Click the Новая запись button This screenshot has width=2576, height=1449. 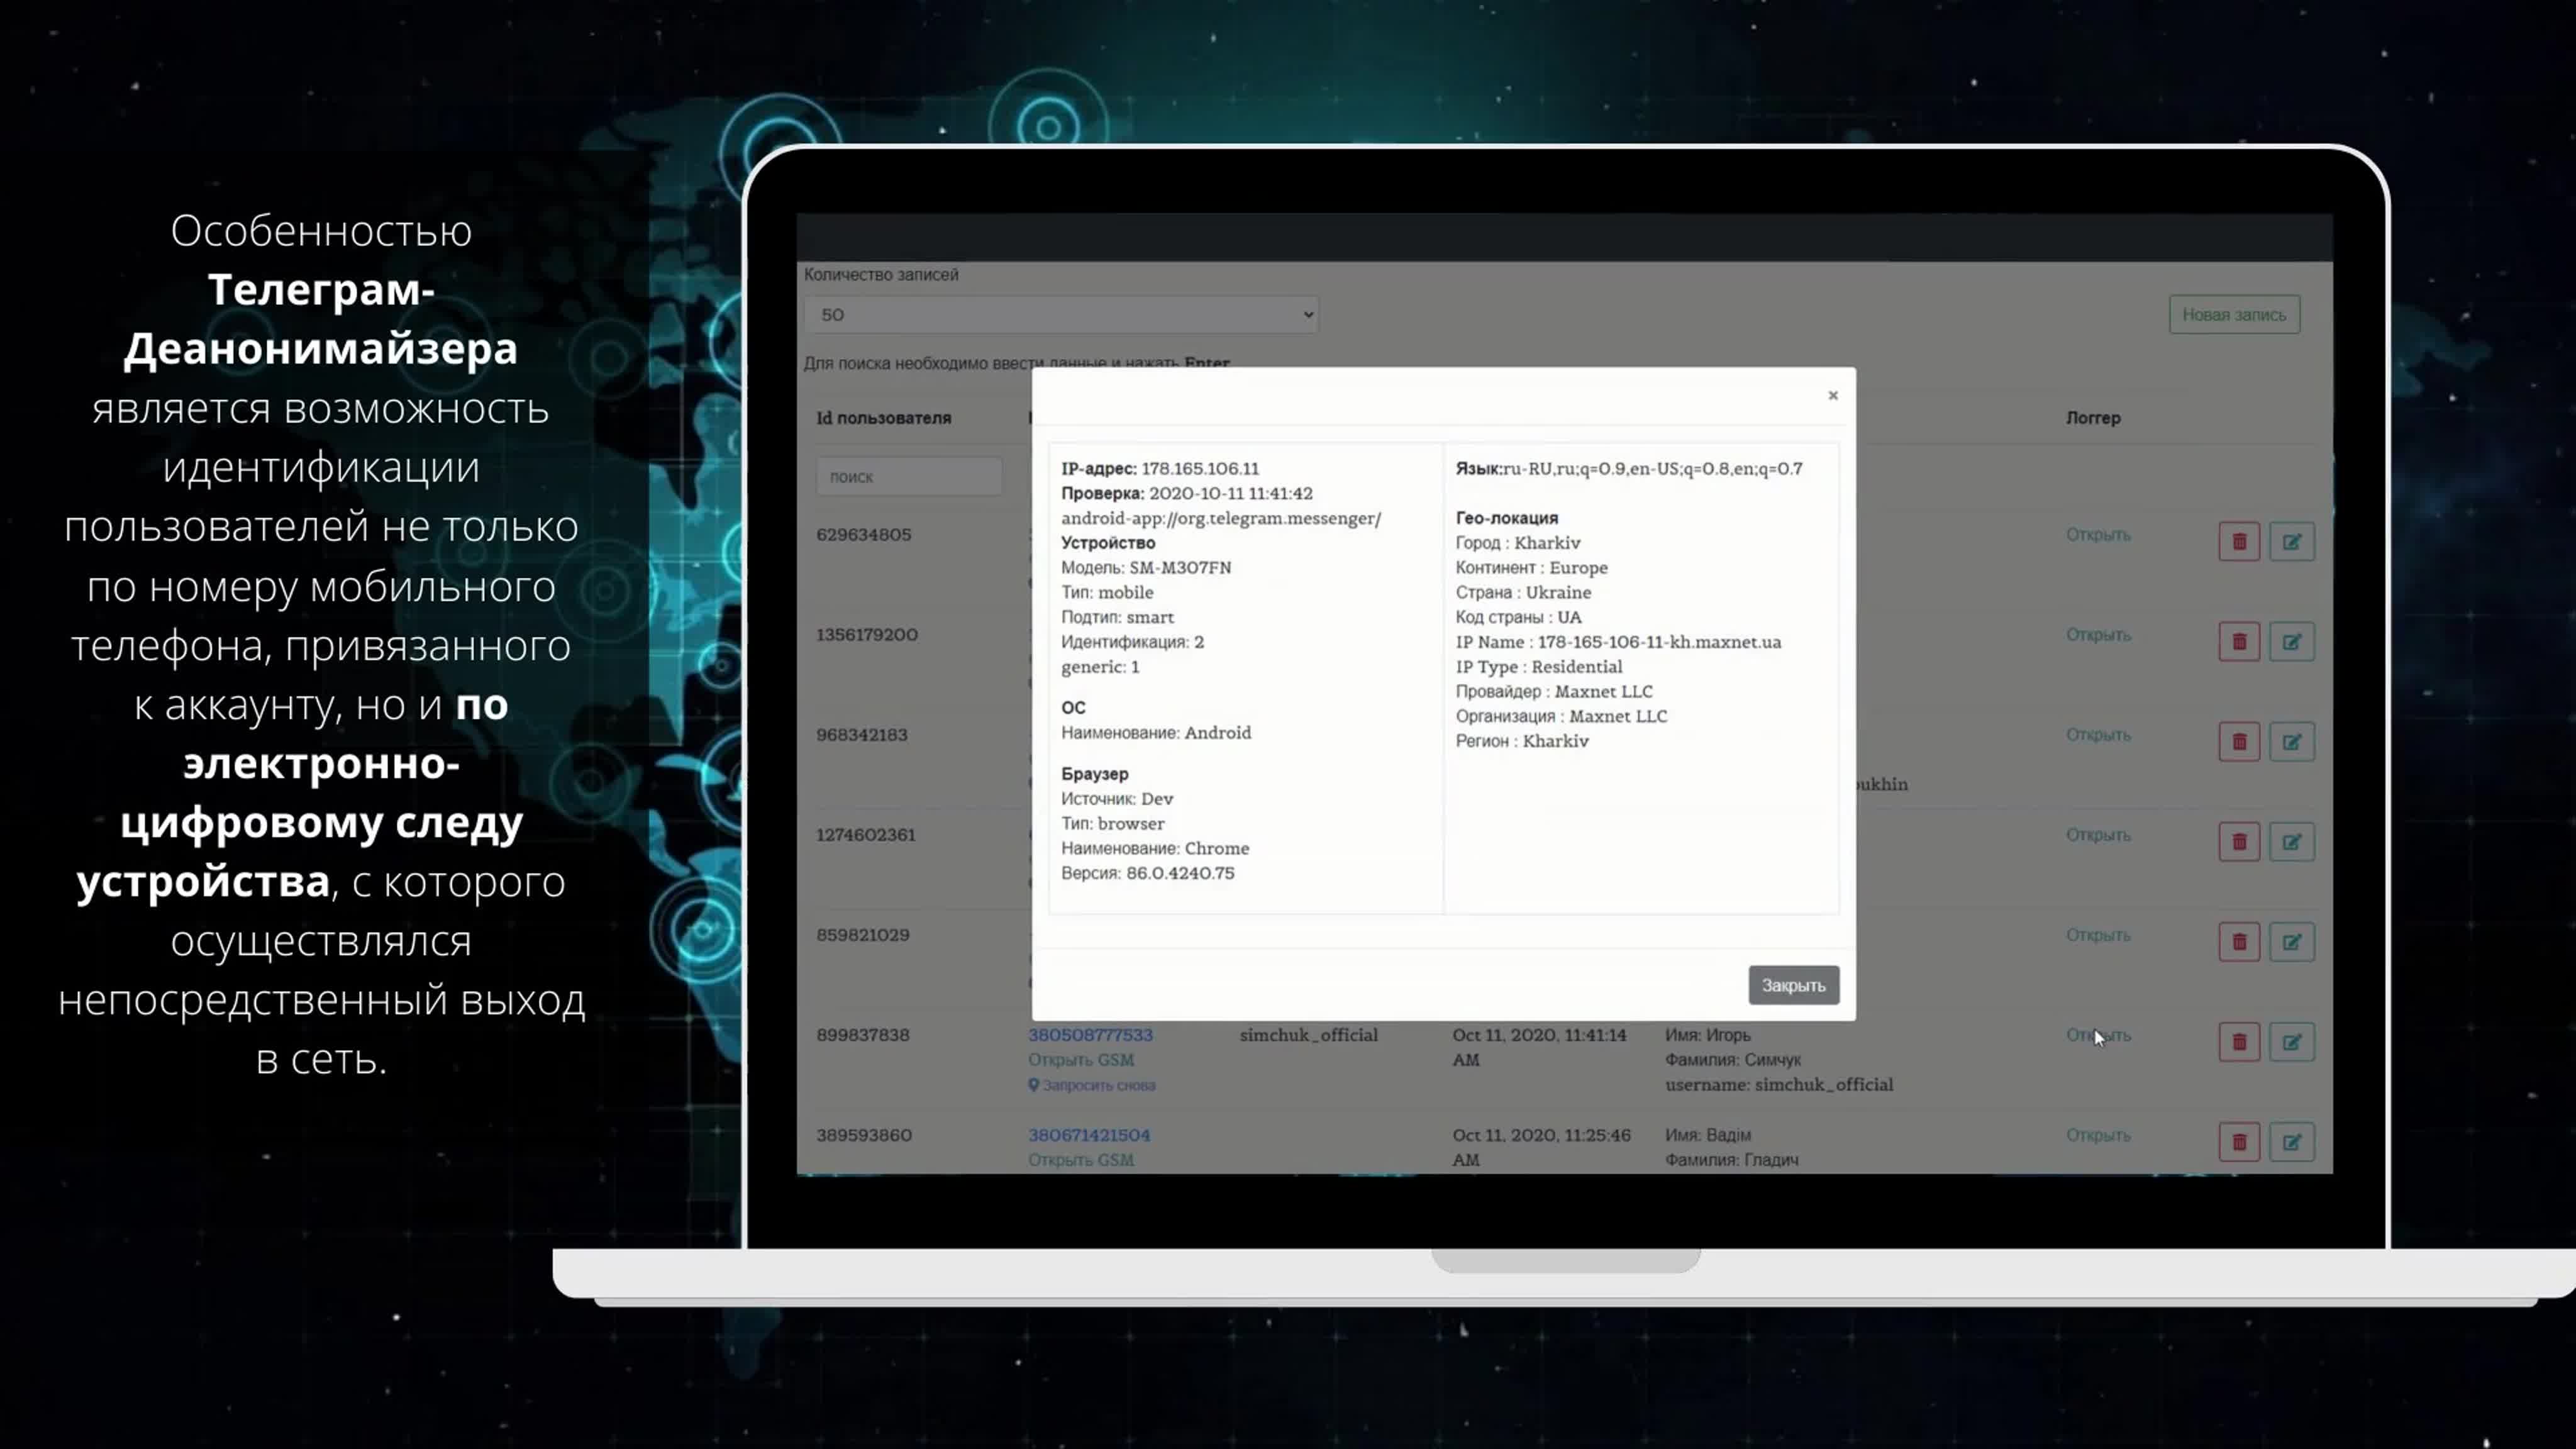(x=2233, y=314)
